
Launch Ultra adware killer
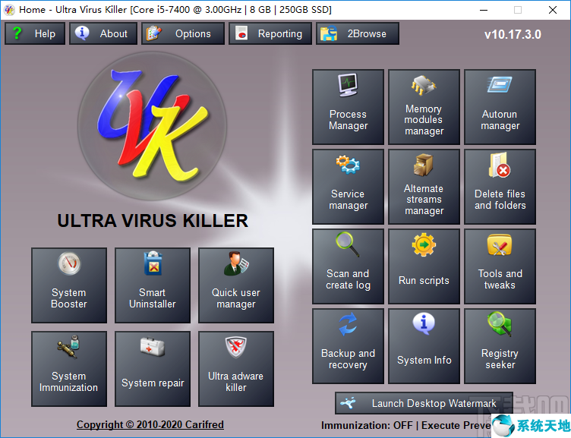click(x=236, y=369)
